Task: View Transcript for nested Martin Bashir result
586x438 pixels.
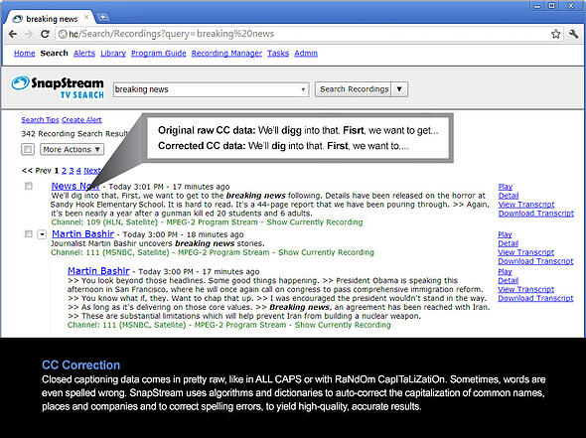Action: (x=525, y=289)
